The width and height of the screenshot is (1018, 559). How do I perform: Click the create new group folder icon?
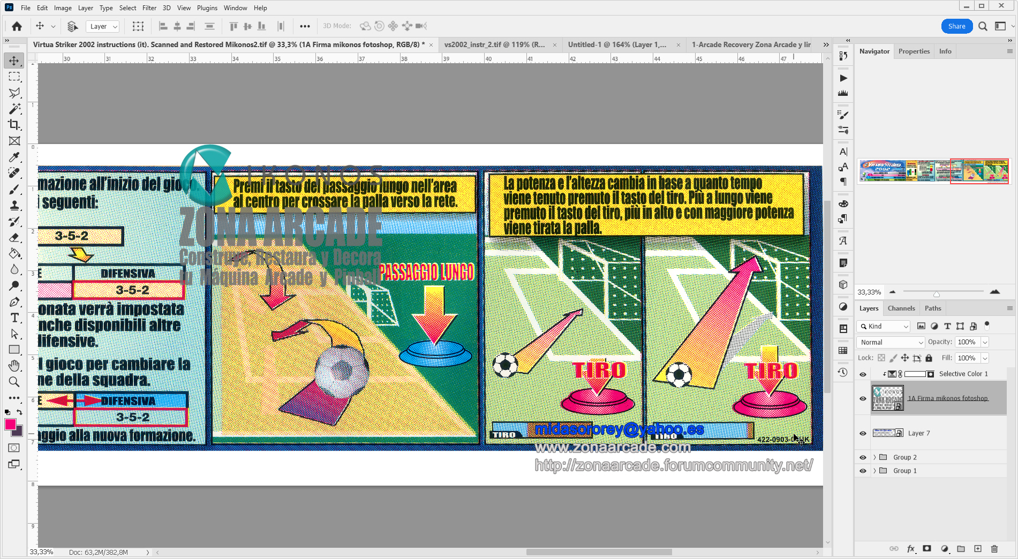(961, 549)
